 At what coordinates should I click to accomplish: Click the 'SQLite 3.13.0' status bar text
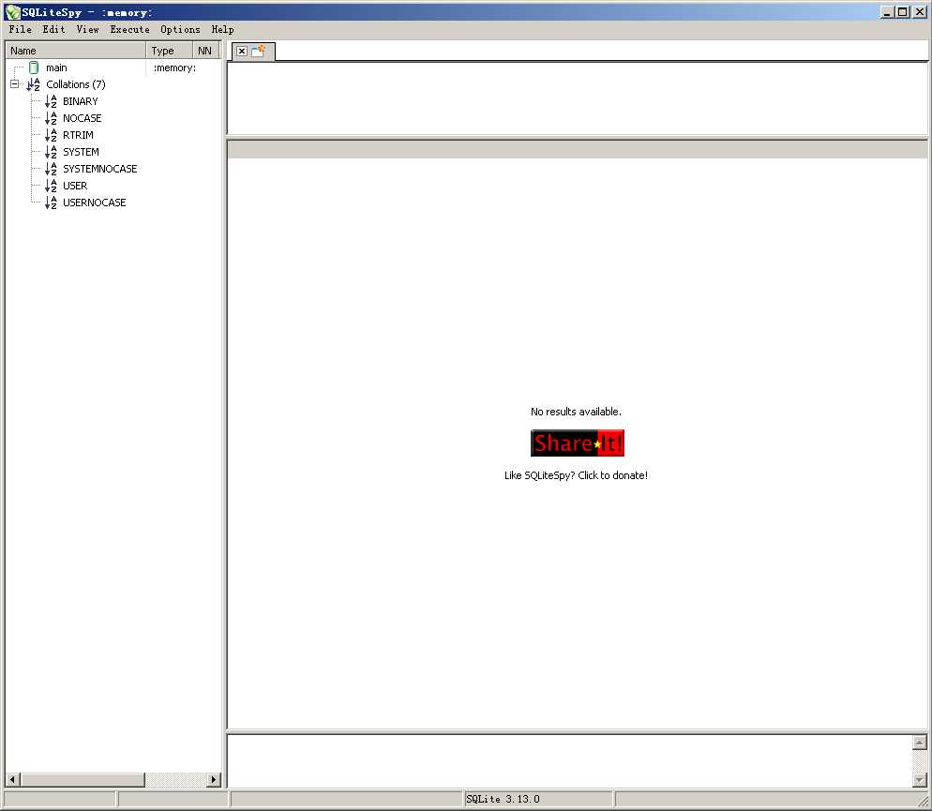503,799
